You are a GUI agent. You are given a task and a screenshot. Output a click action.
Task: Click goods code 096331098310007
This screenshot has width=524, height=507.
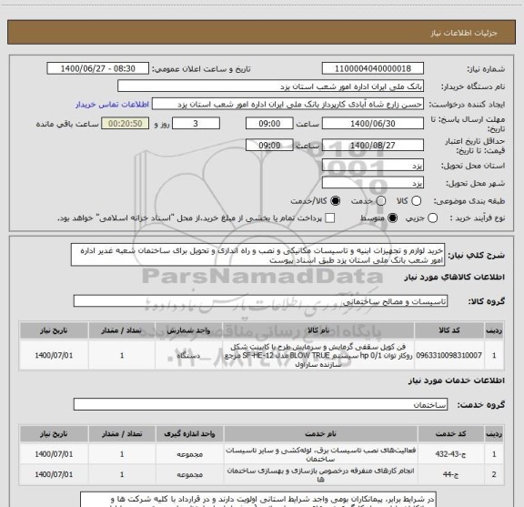[449, 355]
